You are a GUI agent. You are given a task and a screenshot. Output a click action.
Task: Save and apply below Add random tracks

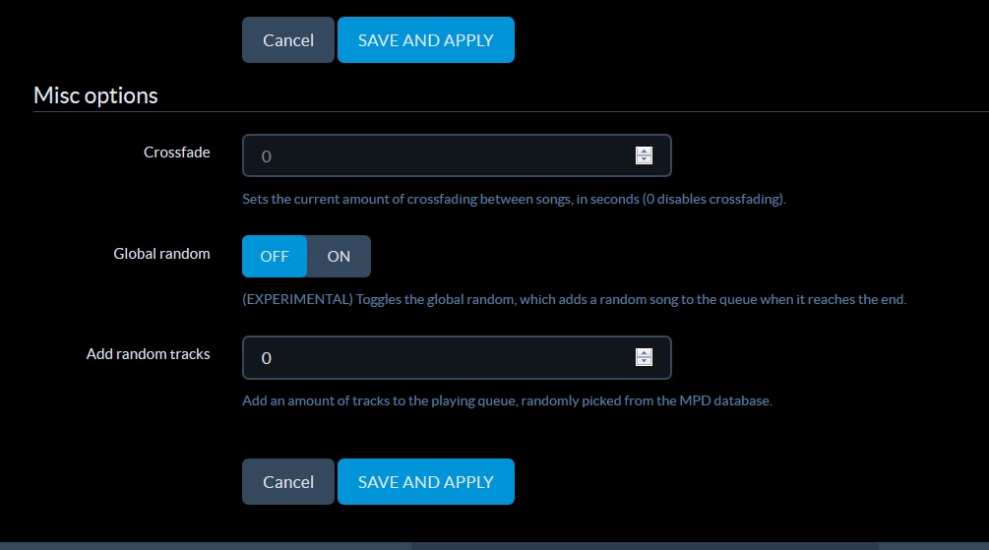tap(426, 482)
